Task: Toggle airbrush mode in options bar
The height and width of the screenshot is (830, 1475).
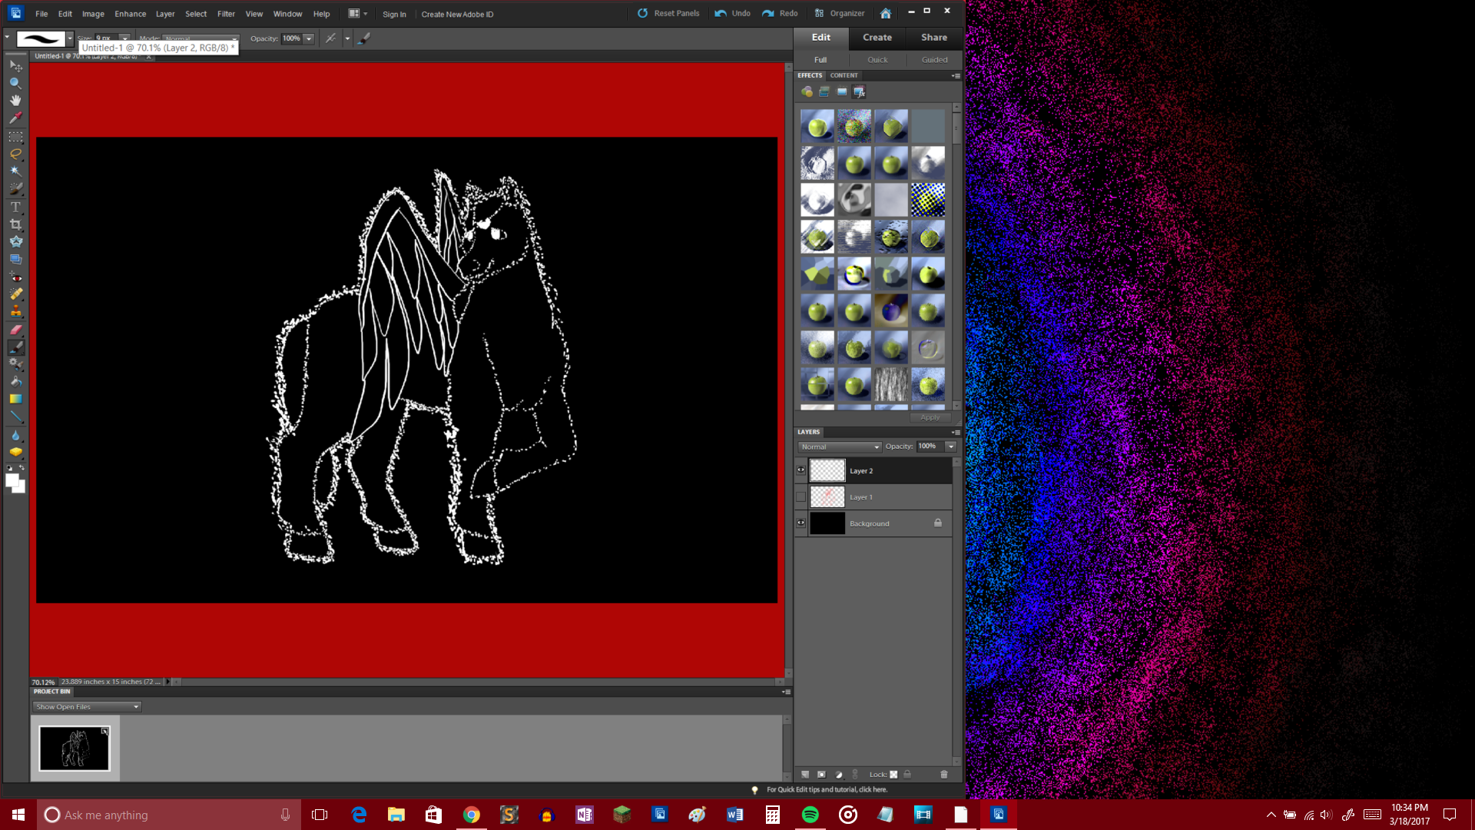Action: 330,38
